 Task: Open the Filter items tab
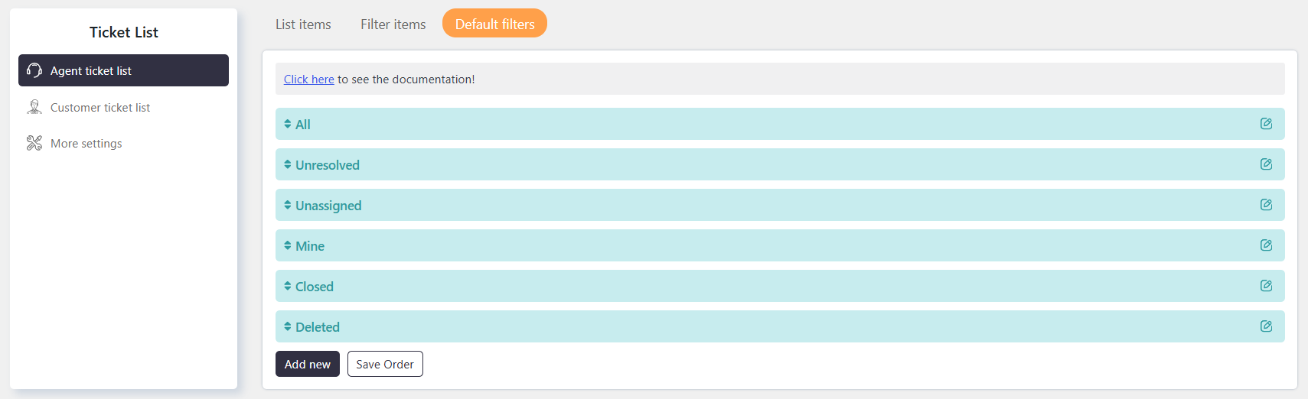pos(393,24)
